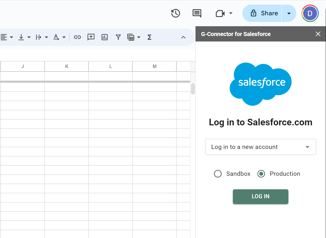This screenshot has width=326, height=238.
Task: Select column M header
Action: [x=154, y=66]
